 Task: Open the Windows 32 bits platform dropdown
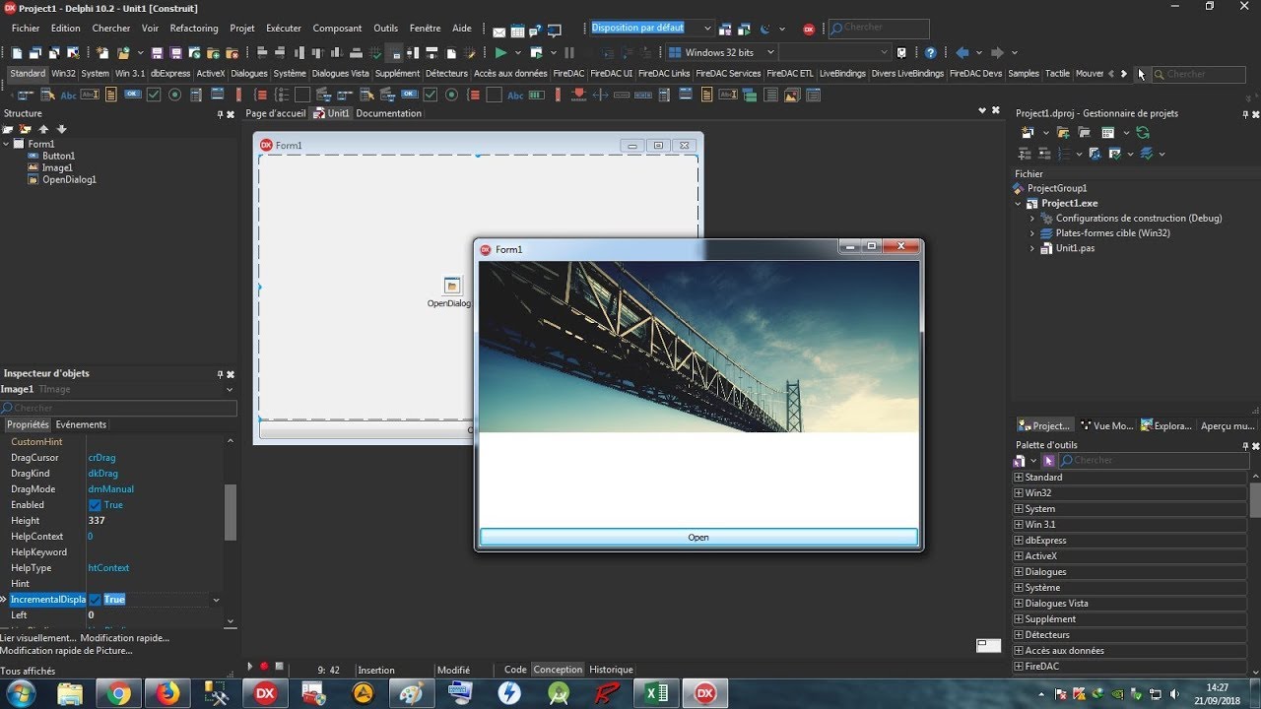(721, 52)
